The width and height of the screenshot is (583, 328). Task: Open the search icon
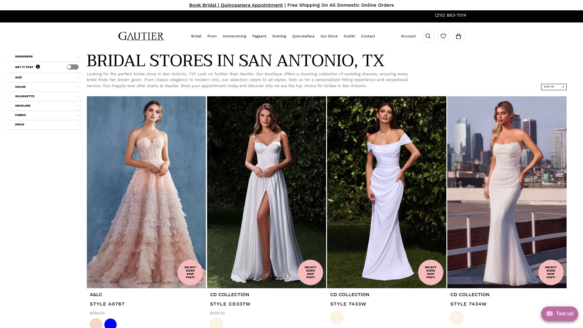click(428, 36)
